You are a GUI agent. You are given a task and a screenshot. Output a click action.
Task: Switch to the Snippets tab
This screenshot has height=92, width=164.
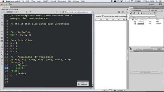(148, 8)
